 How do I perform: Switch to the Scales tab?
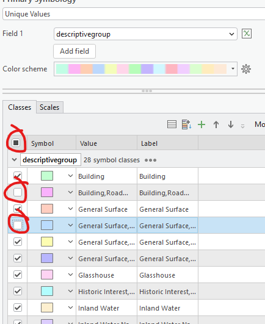[49, 107]
